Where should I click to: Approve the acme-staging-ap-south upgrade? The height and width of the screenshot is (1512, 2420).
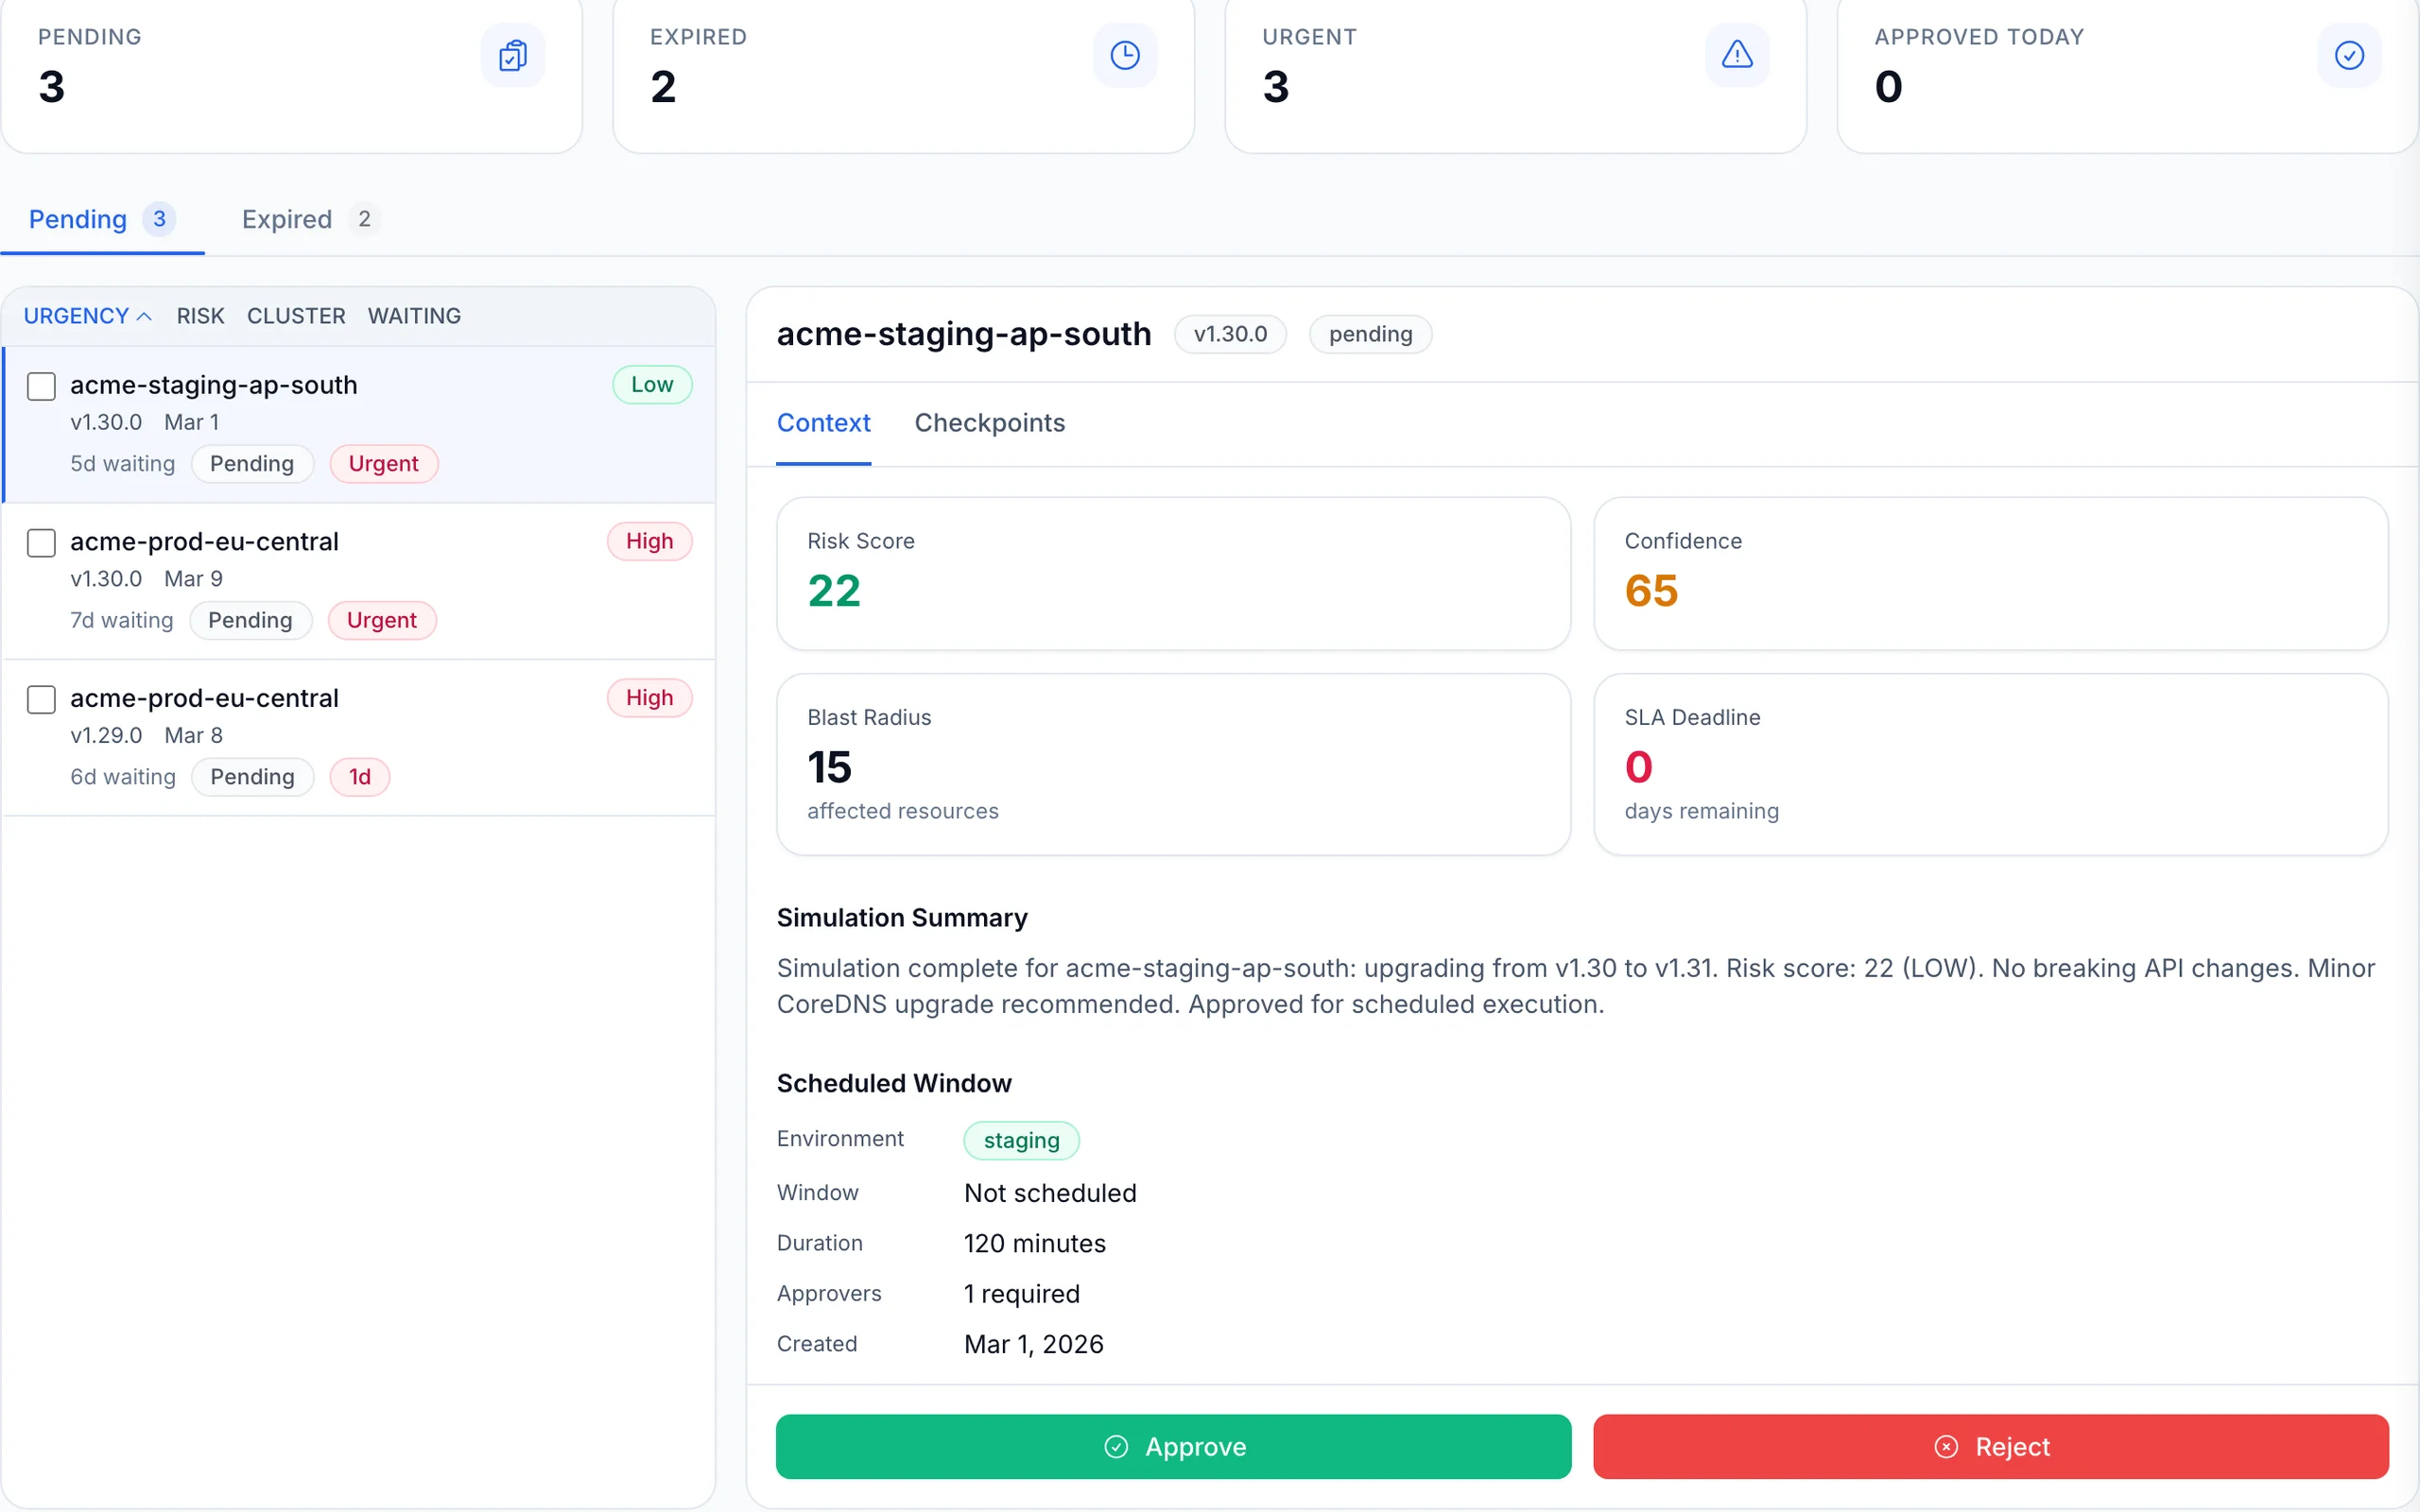coord(1173,1447)
